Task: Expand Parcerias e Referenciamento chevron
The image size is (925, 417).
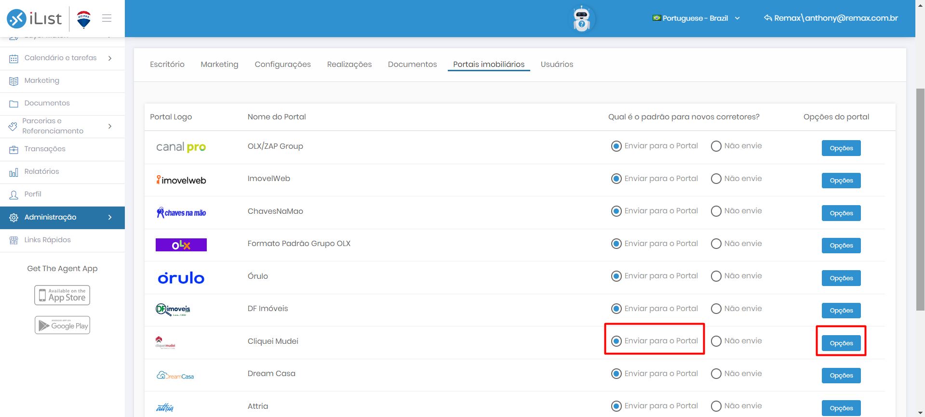Action: coord(110,126)
